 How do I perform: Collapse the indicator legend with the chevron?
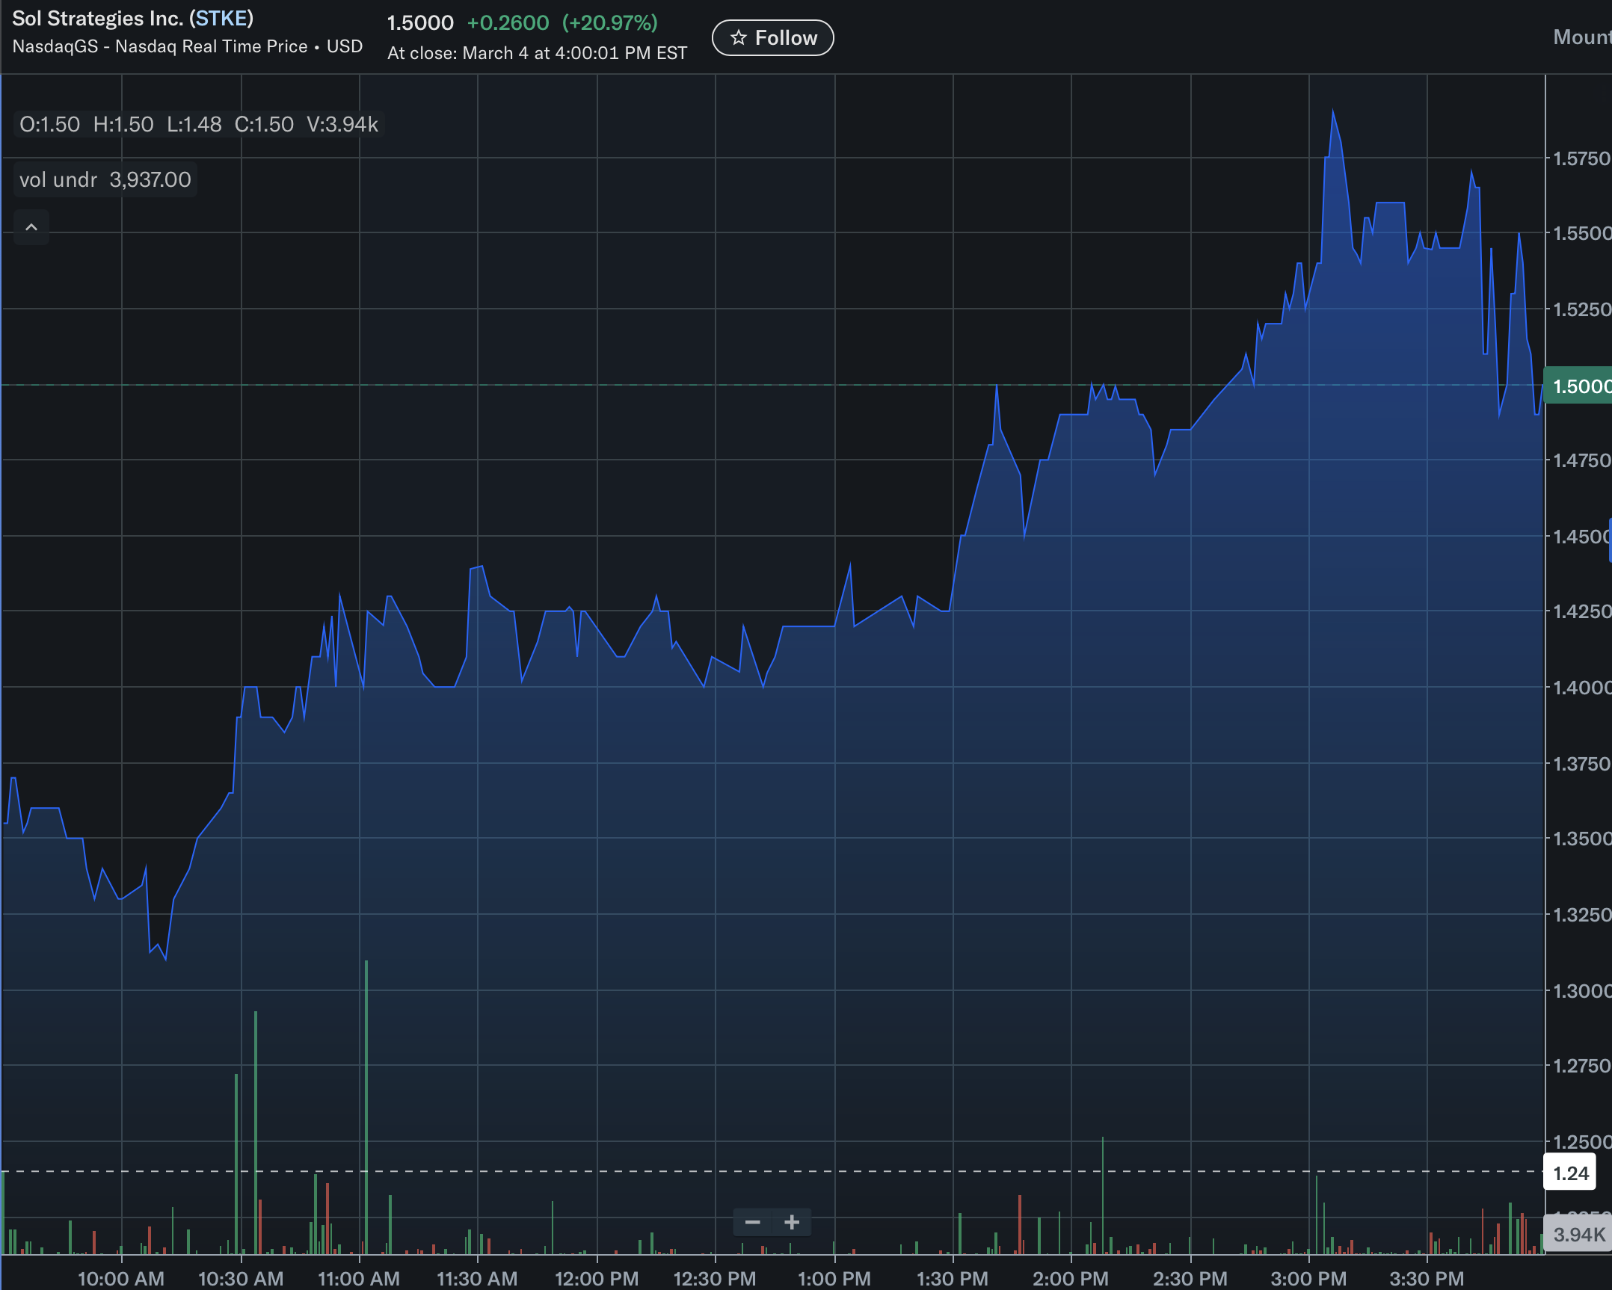click(x=31, y=227)
